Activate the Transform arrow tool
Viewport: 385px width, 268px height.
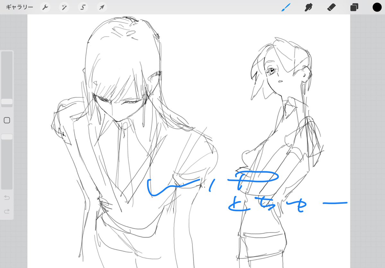coord(102,7)
